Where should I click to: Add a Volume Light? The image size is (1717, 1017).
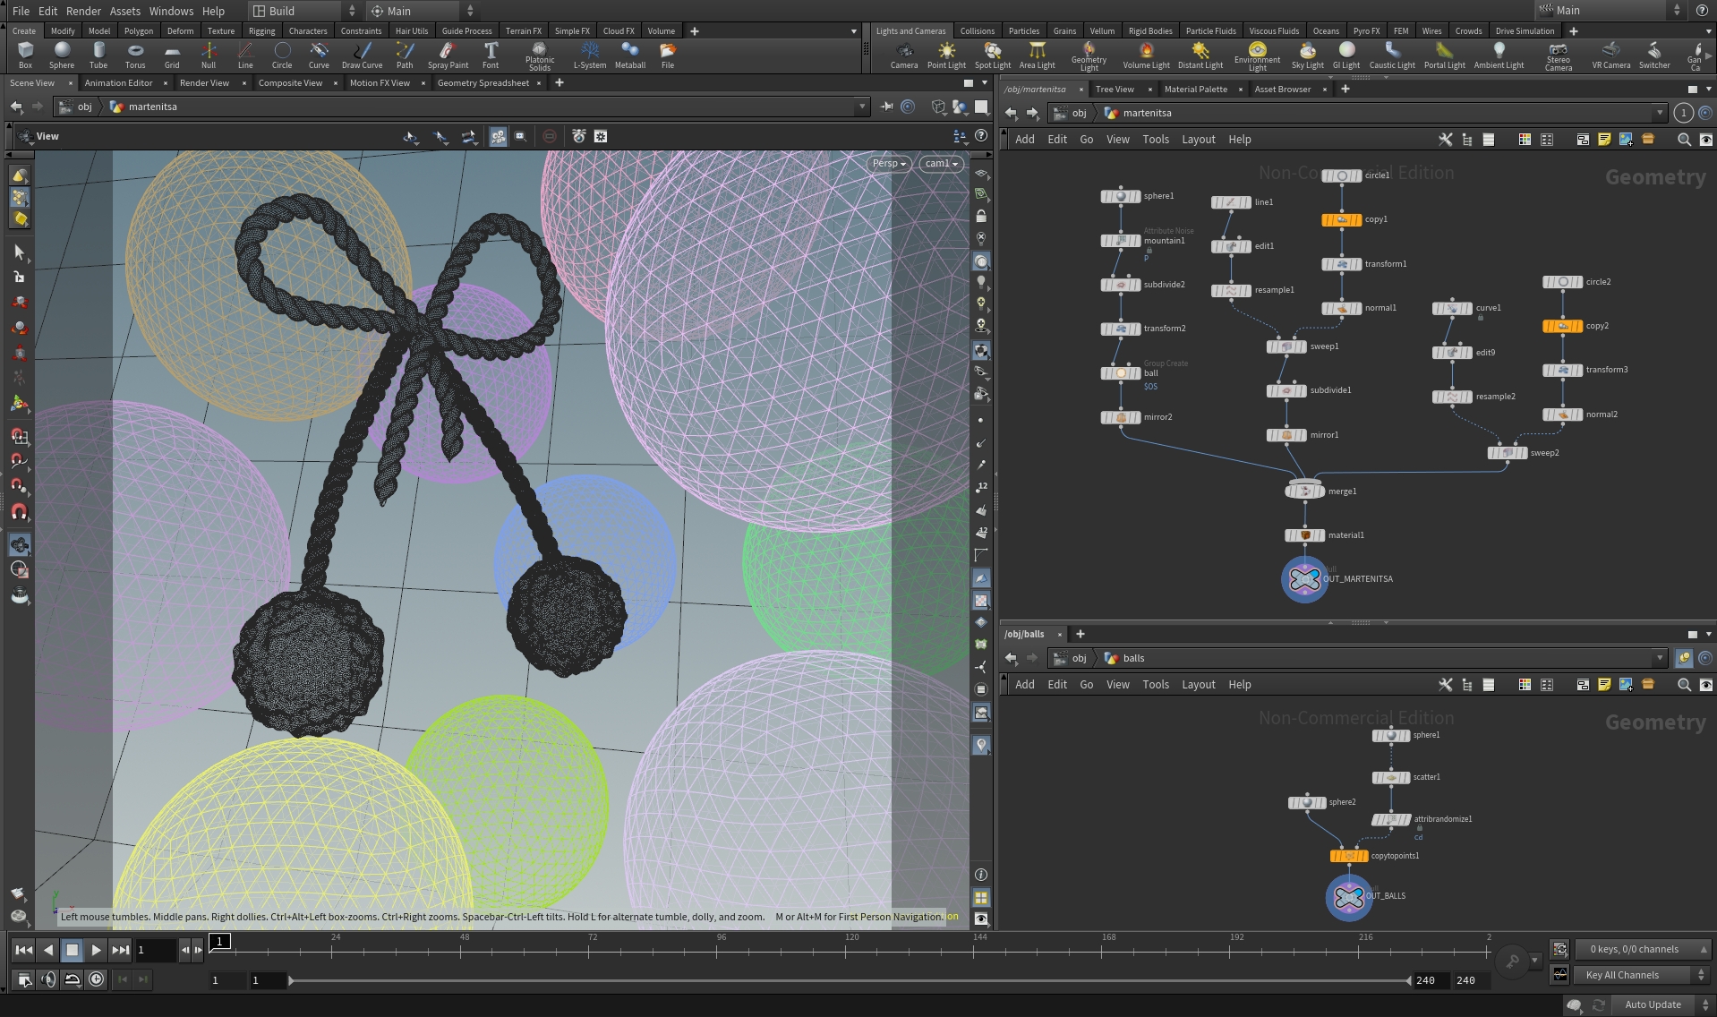(x=1147, y=56)
